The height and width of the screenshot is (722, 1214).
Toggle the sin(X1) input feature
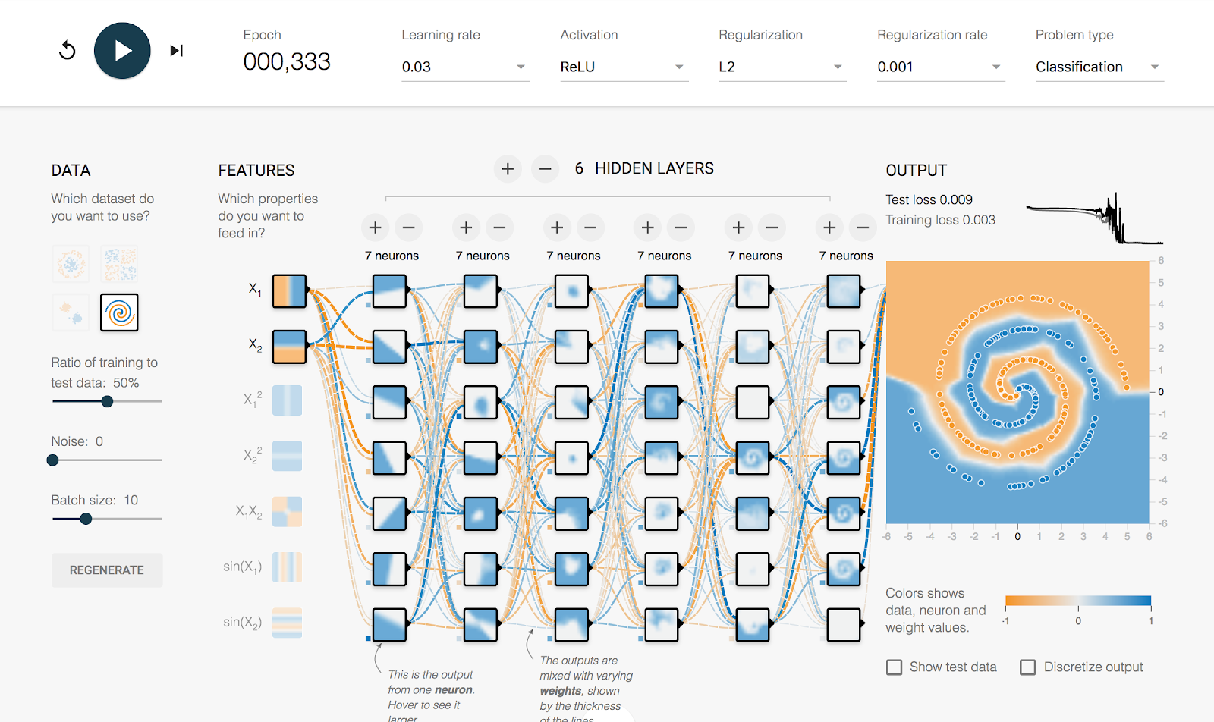(x=287, y=567)
